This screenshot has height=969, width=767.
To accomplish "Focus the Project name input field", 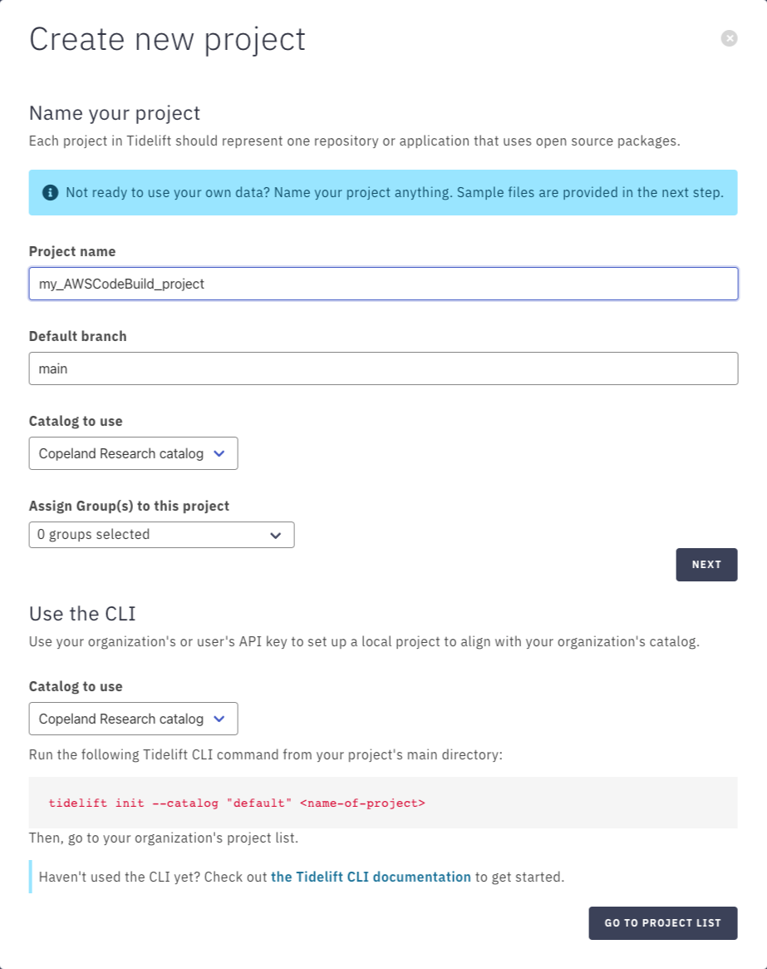I will pos(383,284).
